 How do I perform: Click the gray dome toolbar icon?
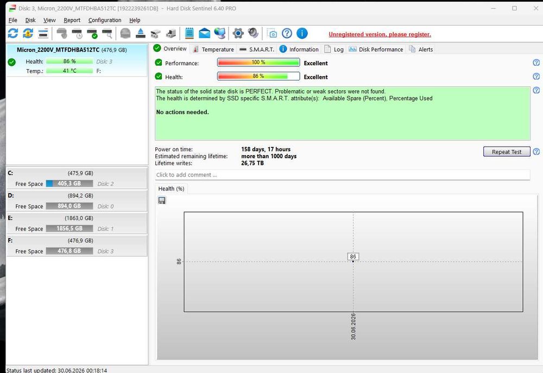125,33
